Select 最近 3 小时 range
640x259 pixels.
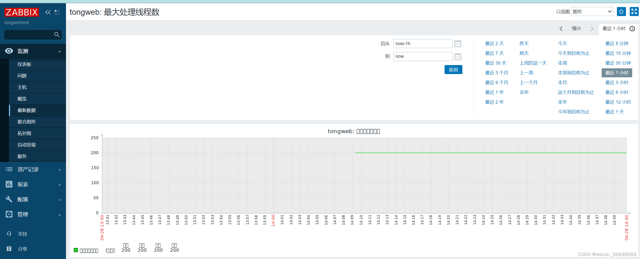[x=617, y=83]
